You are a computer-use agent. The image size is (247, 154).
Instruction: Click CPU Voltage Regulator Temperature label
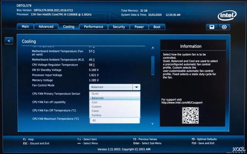[55, 65]
